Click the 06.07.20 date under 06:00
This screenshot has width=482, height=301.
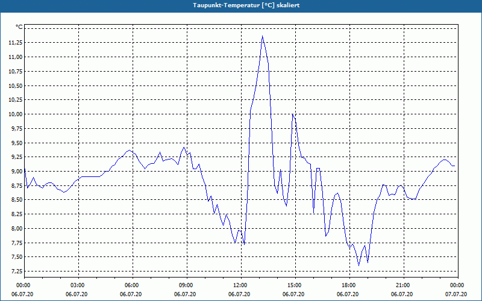tap(131, 294)
